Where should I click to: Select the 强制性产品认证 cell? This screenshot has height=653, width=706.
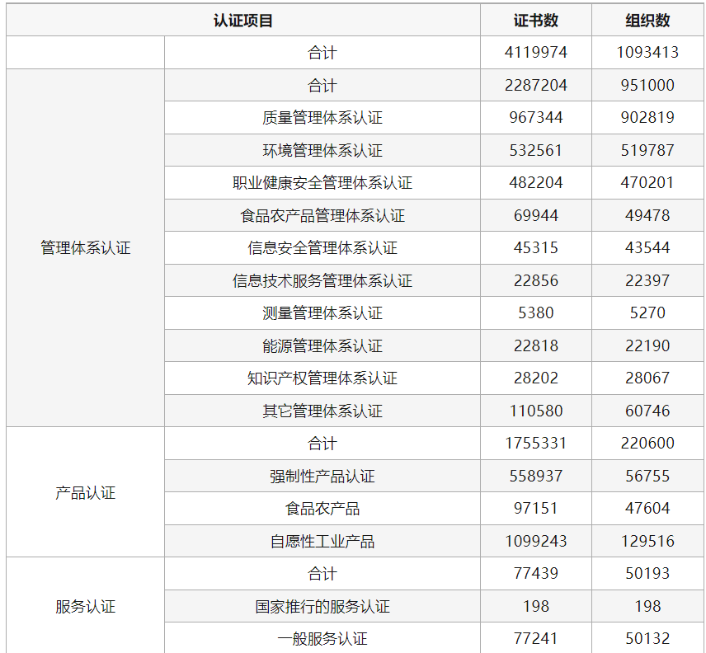pos(322,477)
